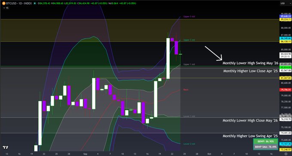
Task: Click the 77,500.00 price scale tick
Action: click(x=286, y=108)
